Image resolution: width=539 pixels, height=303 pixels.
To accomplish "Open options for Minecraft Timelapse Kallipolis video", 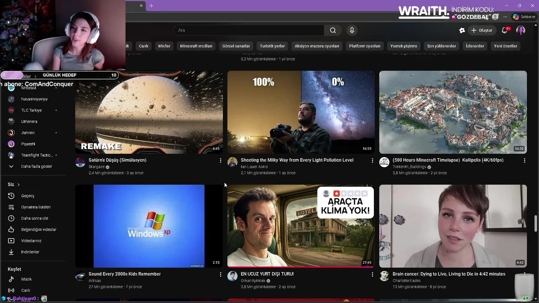I will tap(524, 160).
